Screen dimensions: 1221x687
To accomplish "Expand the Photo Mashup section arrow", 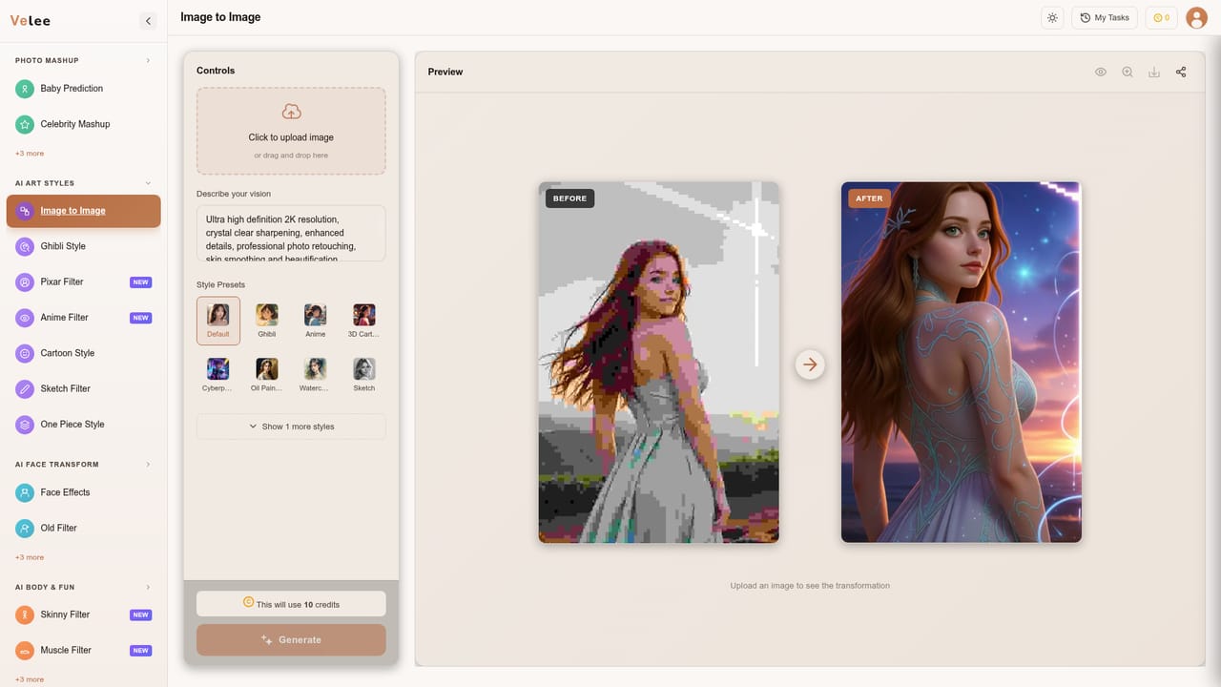I will 148,60.
